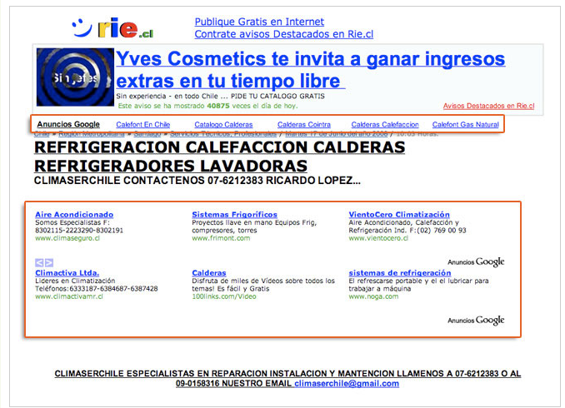The height and width of the screenshot is (408, 565).
Task: Open 'Calderas Calefaccion' ad link
Action: coord(385,125)
